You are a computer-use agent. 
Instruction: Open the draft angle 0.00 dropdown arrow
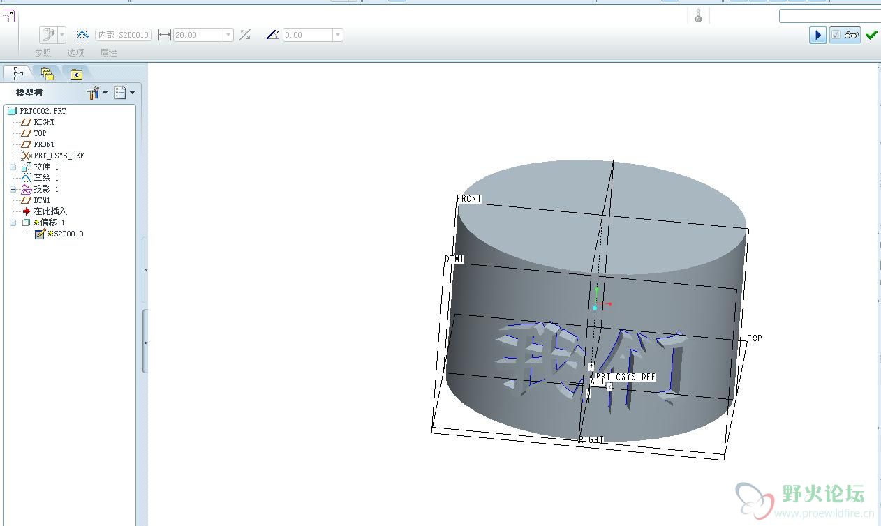coord(338,35)
